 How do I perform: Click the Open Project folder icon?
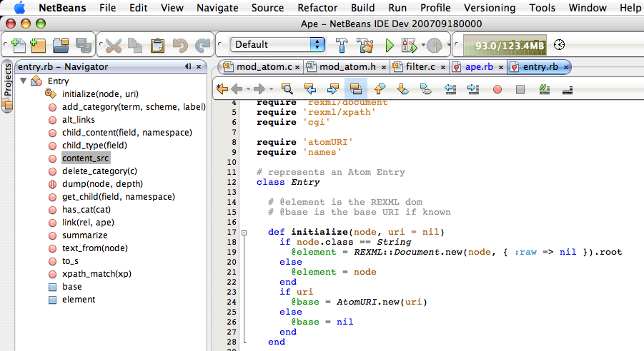click(61, 45)
